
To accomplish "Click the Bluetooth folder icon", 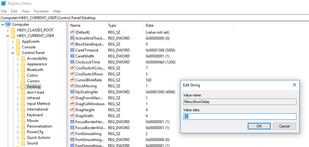I will (23, 70).
